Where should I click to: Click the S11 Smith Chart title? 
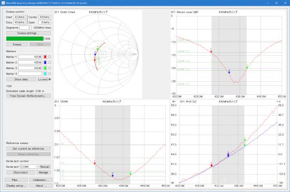pos(65,12)
